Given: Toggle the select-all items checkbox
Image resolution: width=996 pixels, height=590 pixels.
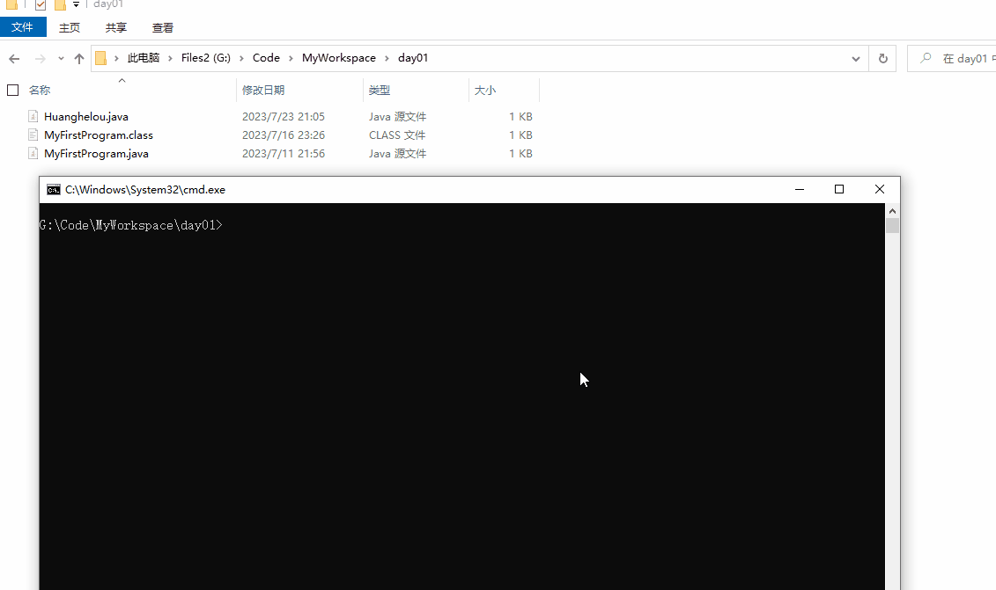Looking at the screenshot, I should click(x=12, y=90).
